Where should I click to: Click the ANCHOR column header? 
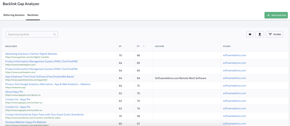tap(159, 46)
